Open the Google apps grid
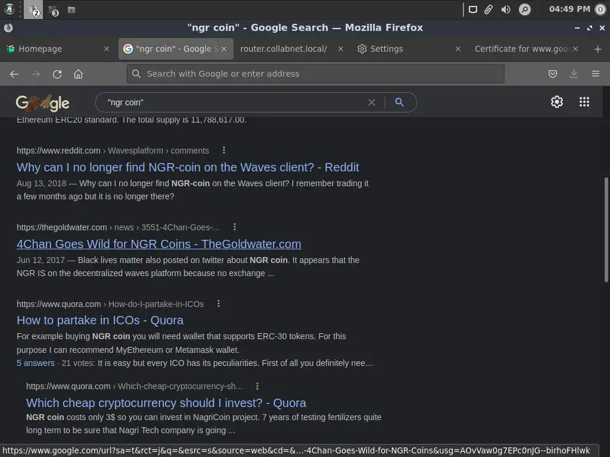 [x=584, y=102]
